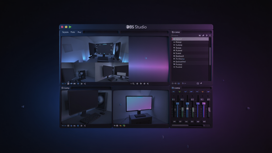
Task: Click the panel icon in sources dock header
Action: pyautogui.click(x=173, y=32)
